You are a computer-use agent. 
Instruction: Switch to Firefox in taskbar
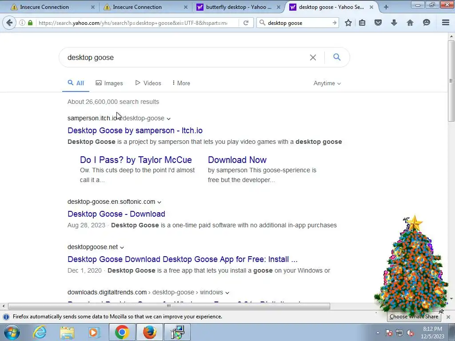[x=149, y=332]
